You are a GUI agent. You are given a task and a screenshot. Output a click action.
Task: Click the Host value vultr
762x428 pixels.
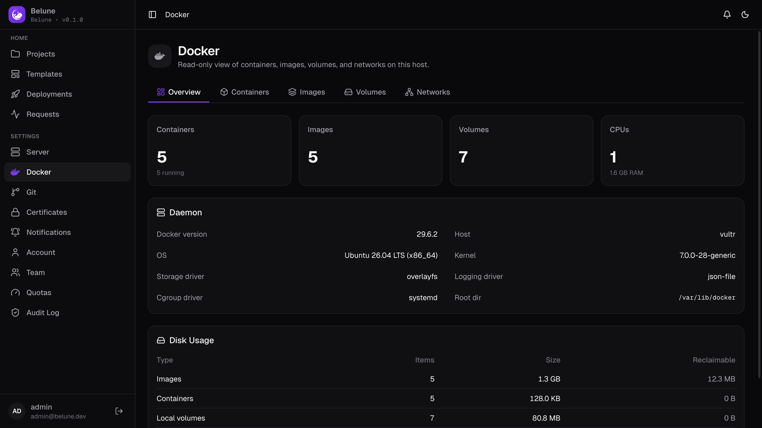tap(727, 234)
